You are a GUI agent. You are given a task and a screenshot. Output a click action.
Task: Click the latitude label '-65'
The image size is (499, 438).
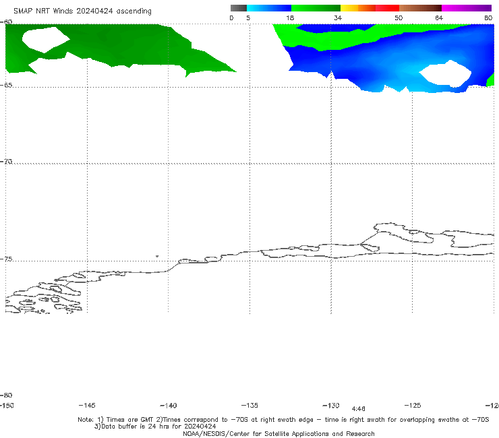coord(6,86)
